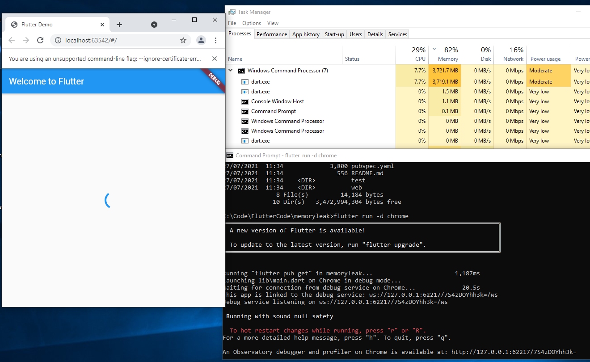Open the Chrome profile avatar

[201, 40]
